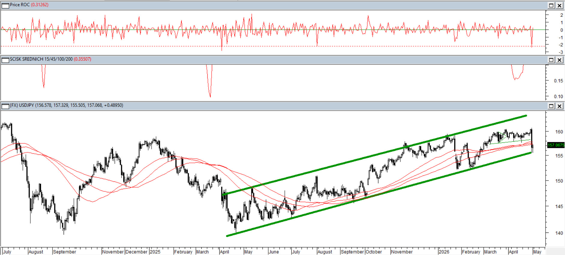Select the SCISK SREDNICH 15/45/100/200 title
The width and height of the screenshot is (565, 255).
pyautogui.click(x=41, y=59)
